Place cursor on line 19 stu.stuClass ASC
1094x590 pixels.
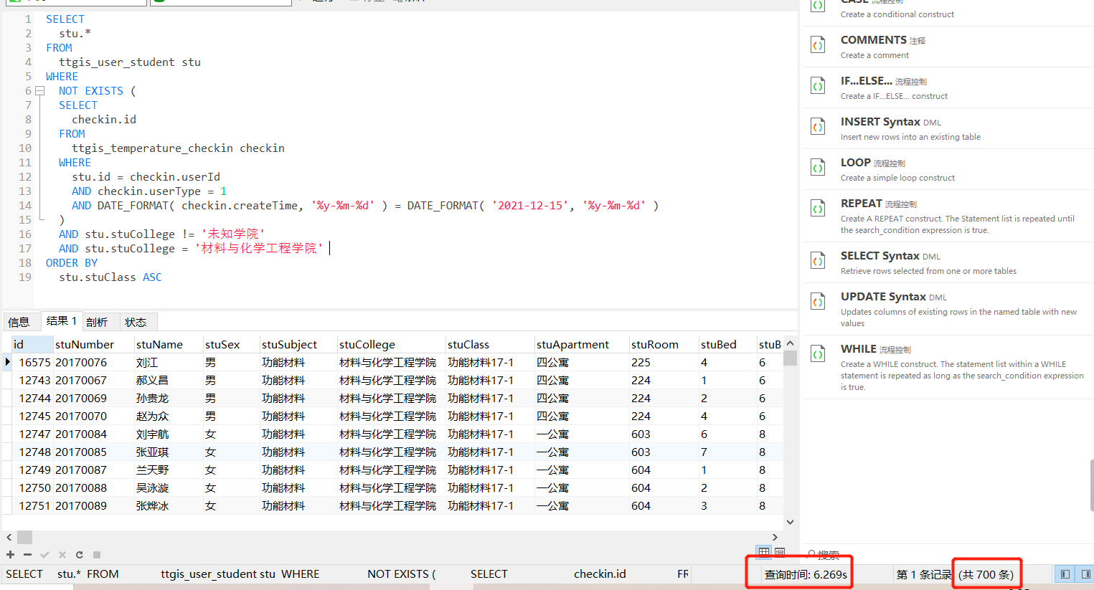coord(110,277)
